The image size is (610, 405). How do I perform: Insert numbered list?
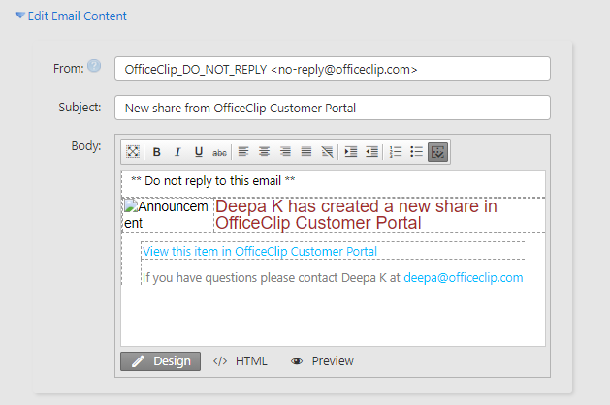[x=396, y=151]
